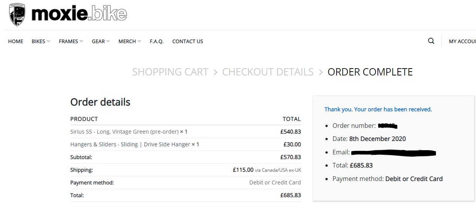Screen dimensions: 476x206
Task: Go back to CHECKOUT DETAILS step
Action: point(268,72)
